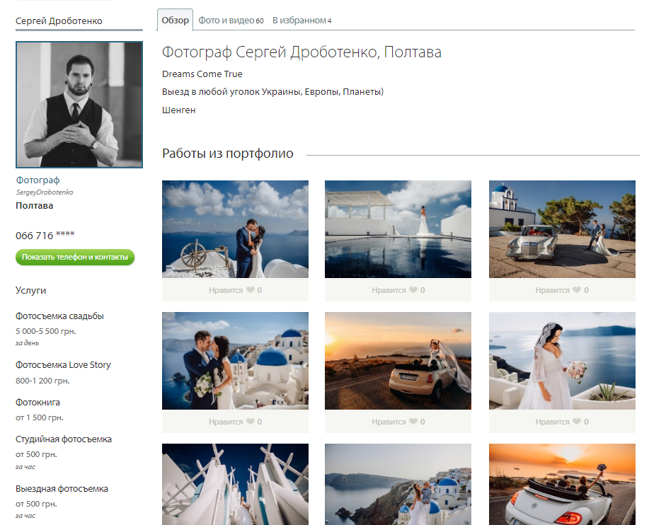Open the vintage Mercedes wedding photo

pyautogui.click(x=562, y=229)
